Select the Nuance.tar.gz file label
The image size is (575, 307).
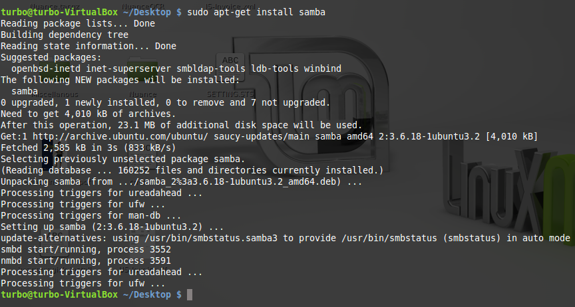tap(55, 7)
